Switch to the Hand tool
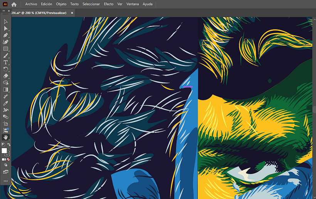Viewport: 316px width, 199px height. click(6, 137)
